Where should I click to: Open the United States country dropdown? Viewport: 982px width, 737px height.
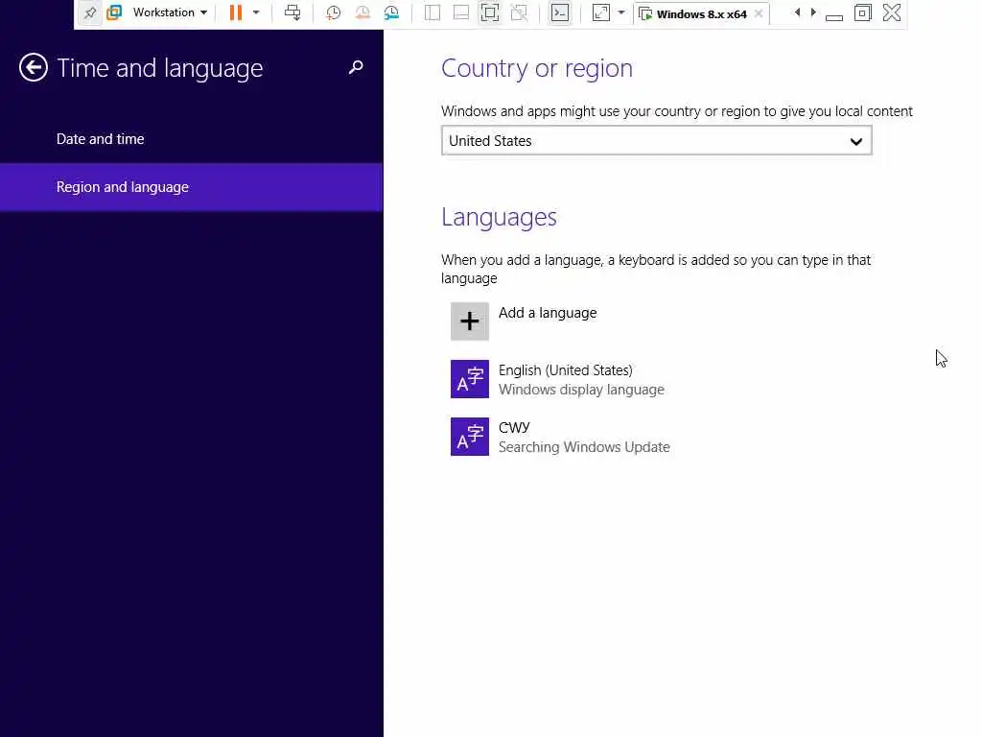pyautogui.click(x=656, y=141)
